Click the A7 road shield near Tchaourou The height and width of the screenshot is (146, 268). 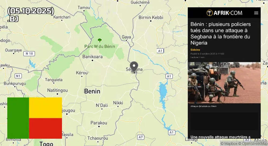click(x=140, y=137)
